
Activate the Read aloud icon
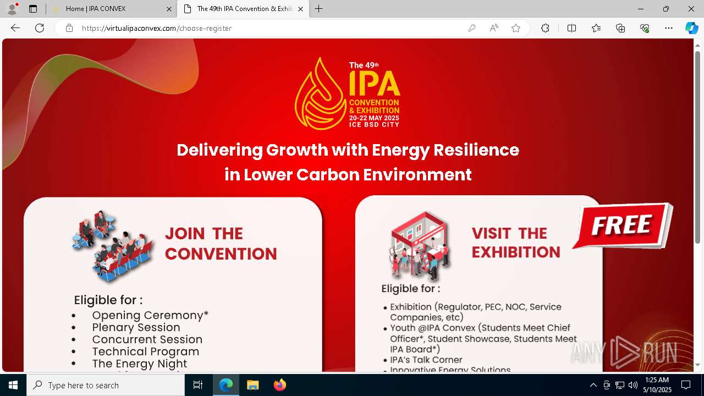pyautogui.click(x=494, y=28)
